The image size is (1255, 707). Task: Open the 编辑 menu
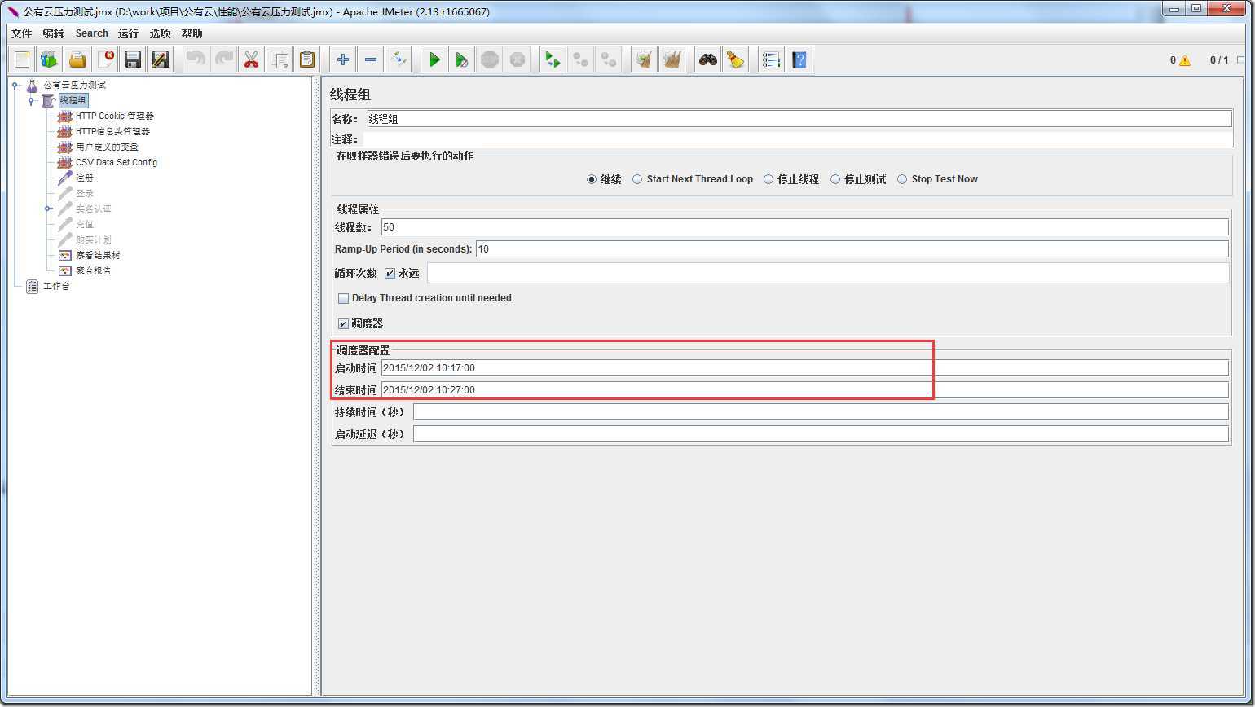click(53, 33)
